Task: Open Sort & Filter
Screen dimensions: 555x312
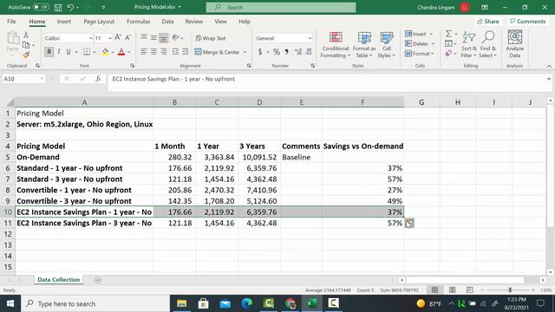Action: click(x=468, y=44)
